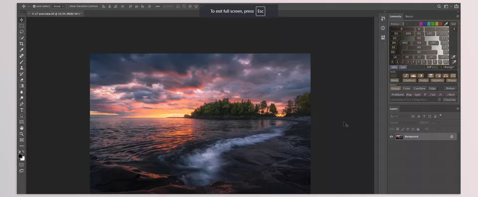Click the foreground color swatch
The image size is (478, 197).
click(x=20, y=156)
